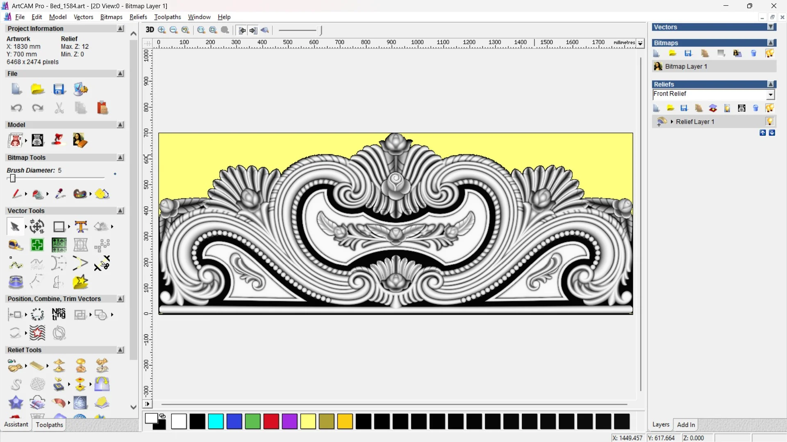This screenshot has height=442, width=787.
Task: Switch to the Toolpaths tab
Action: pos(49,425)
